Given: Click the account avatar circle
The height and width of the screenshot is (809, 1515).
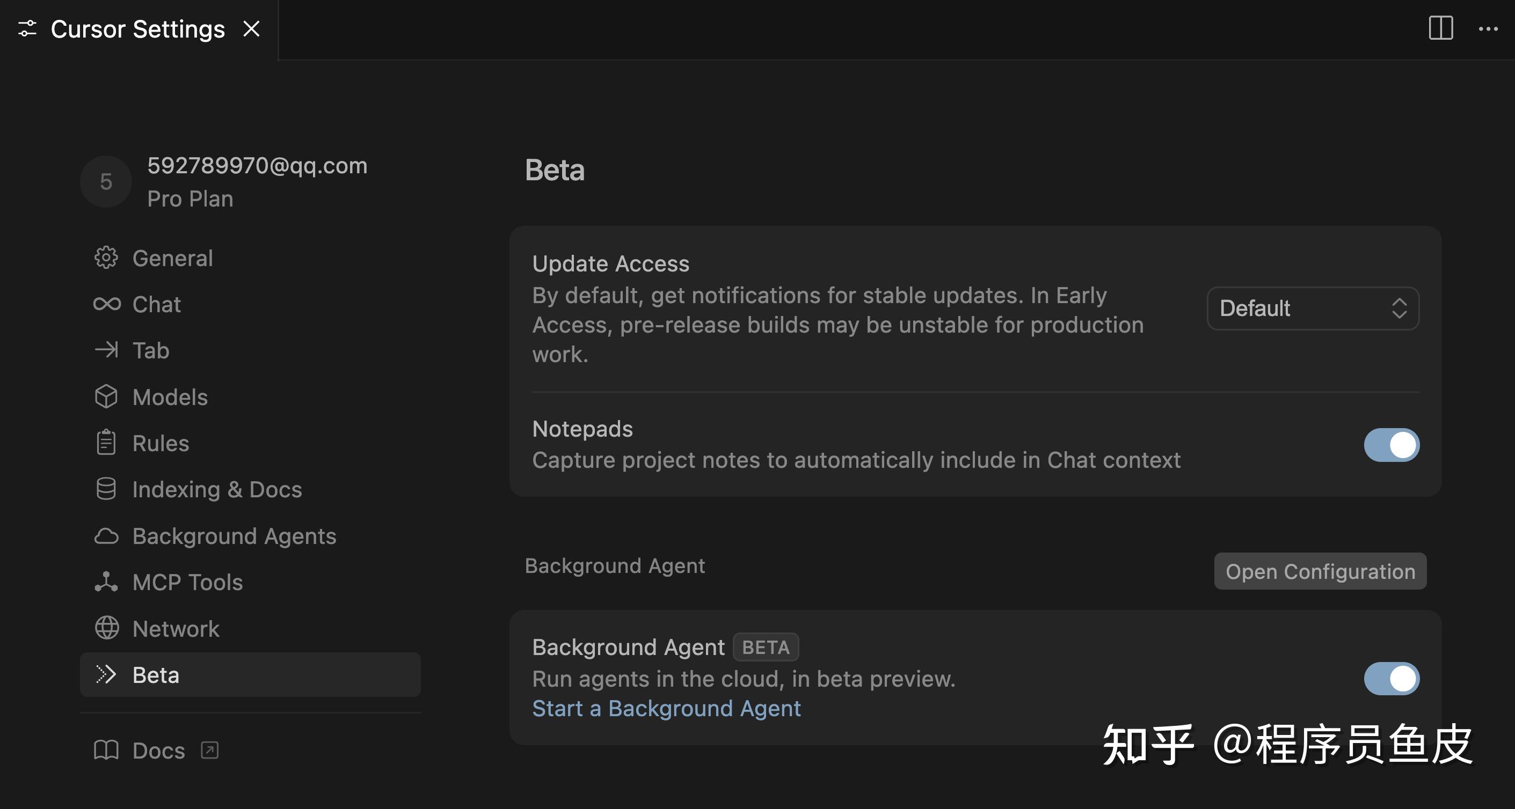Looking at the screenshot, I should point(106,181).
